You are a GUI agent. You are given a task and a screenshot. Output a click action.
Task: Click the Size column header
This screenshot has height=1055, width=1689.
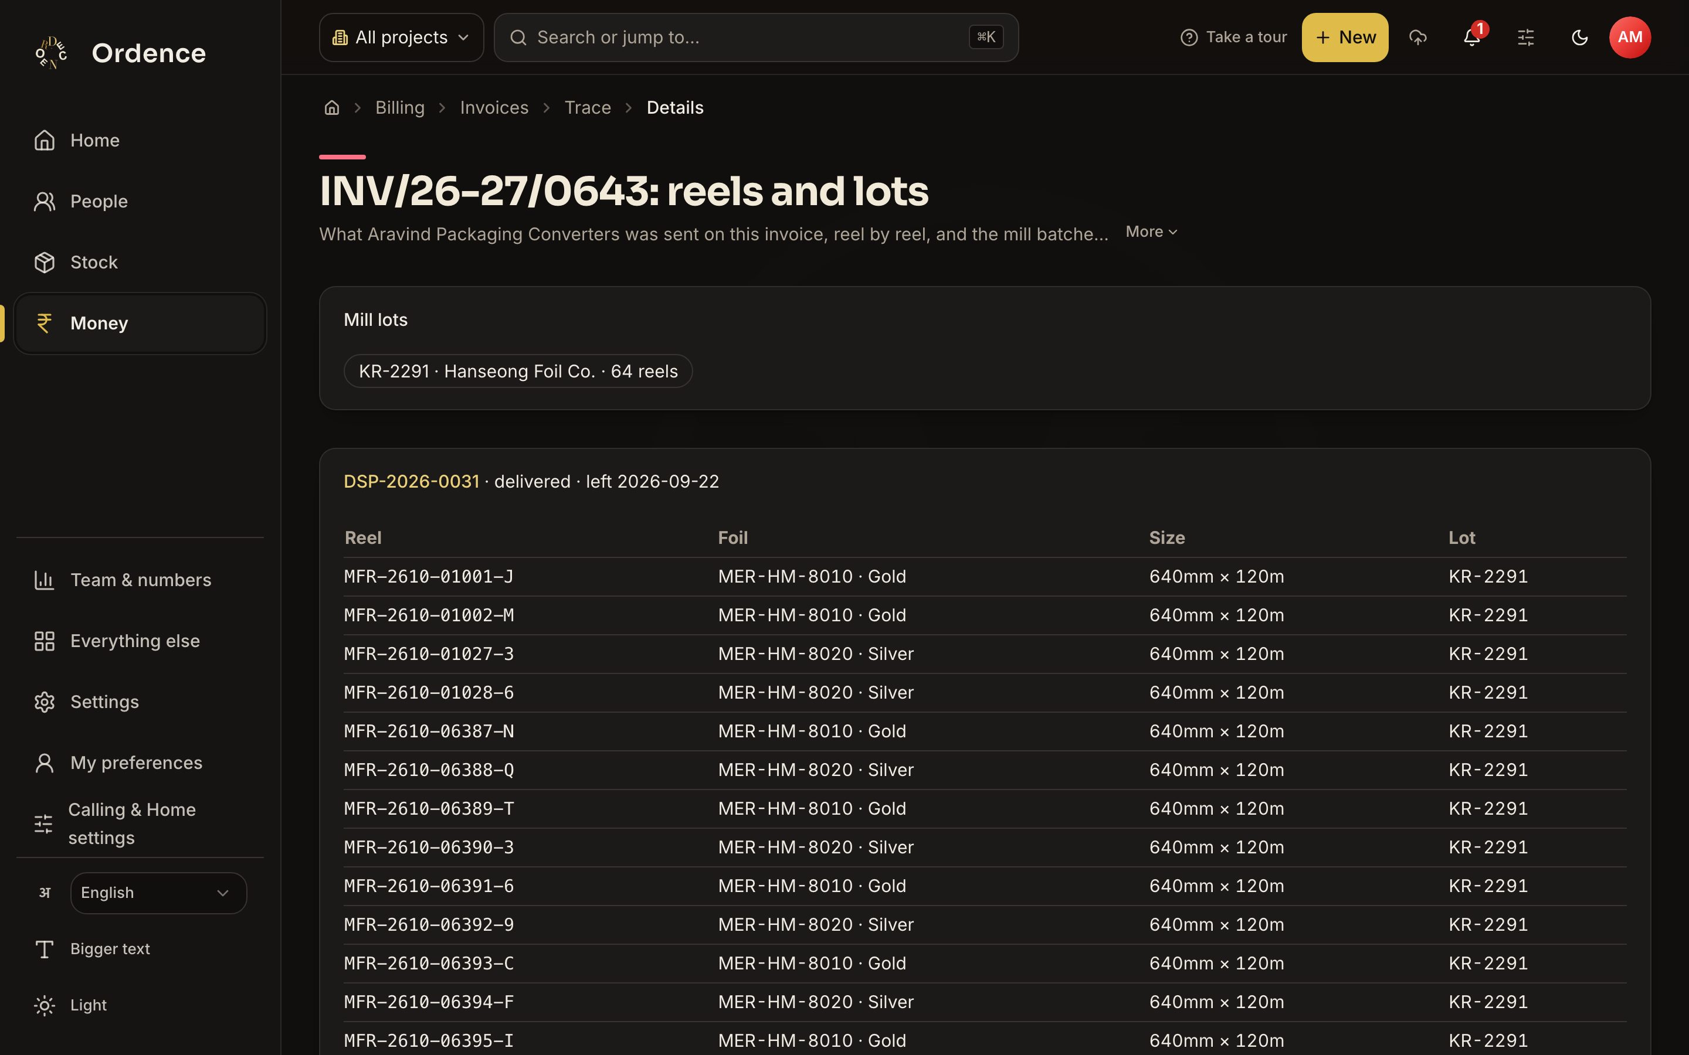[1167, 538]
